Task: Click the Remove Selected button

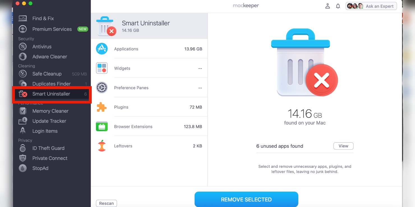Action: [246, 199]
